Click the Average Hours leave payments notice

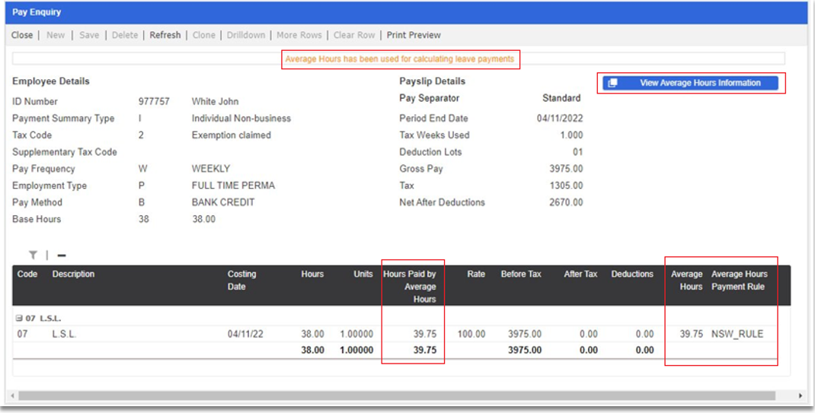(x=400, y=59)
